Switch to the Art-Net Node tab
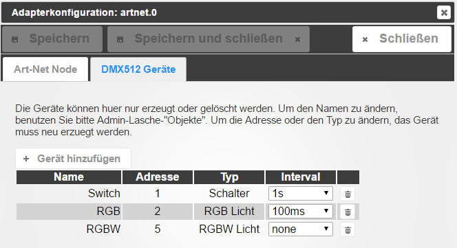Image resolution: width=457 pixels, height=248 pixels. click(45, 69)
